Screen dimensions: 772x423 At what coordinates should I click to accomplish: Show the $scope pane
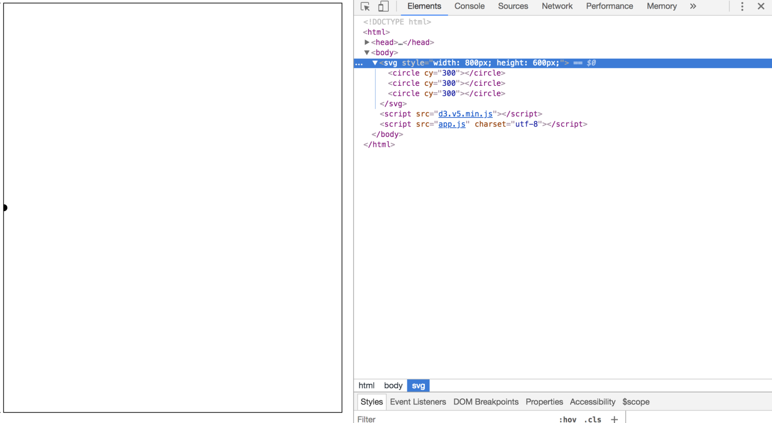636,402
